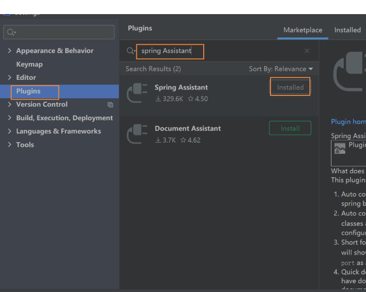The height and width of the screenshot is (292, 366).
Task: Select the Editor tree item
Action: pos(26,77)
